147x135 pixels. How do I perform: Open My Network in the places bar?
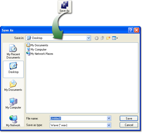(x=13, y=121)
